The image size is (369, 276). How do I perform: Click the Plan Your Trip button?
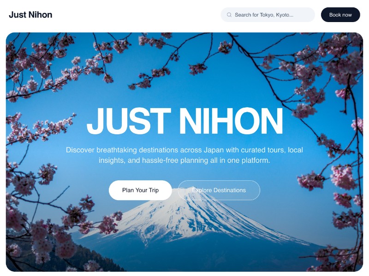pos(140,190)
